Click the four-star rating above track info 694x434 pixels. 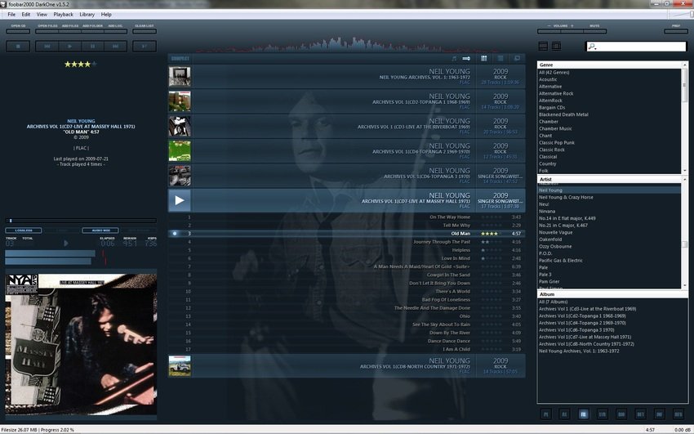[x=81, y=65]
